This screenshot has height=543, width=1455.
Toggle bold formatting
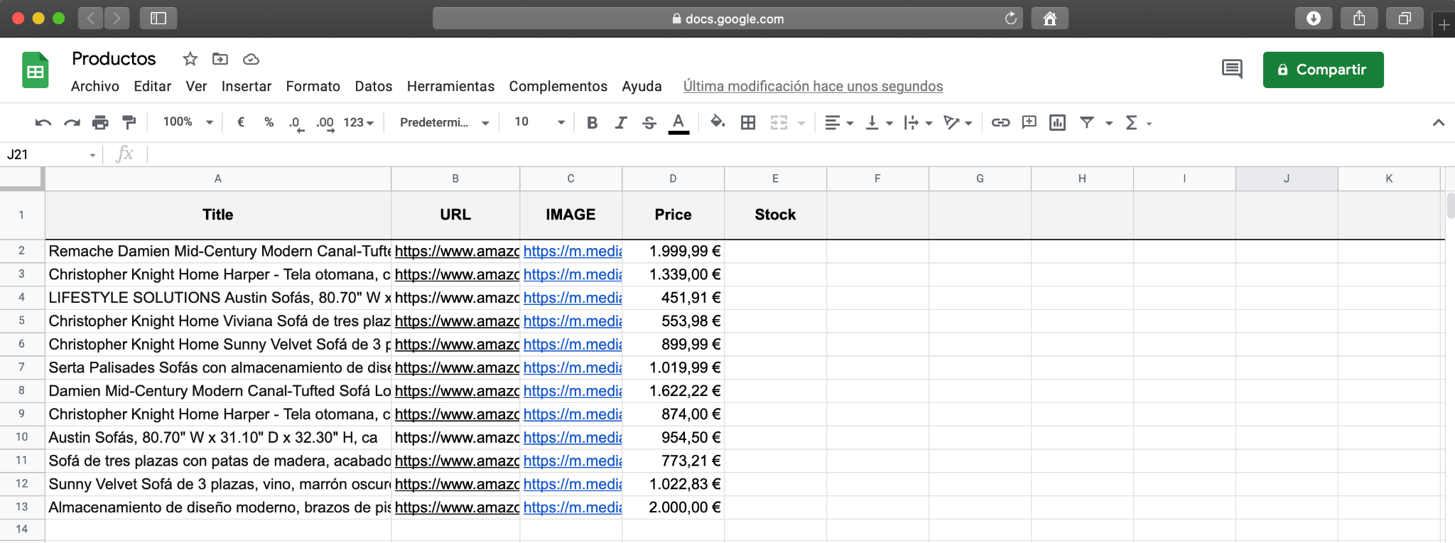[x=592, y=122]
